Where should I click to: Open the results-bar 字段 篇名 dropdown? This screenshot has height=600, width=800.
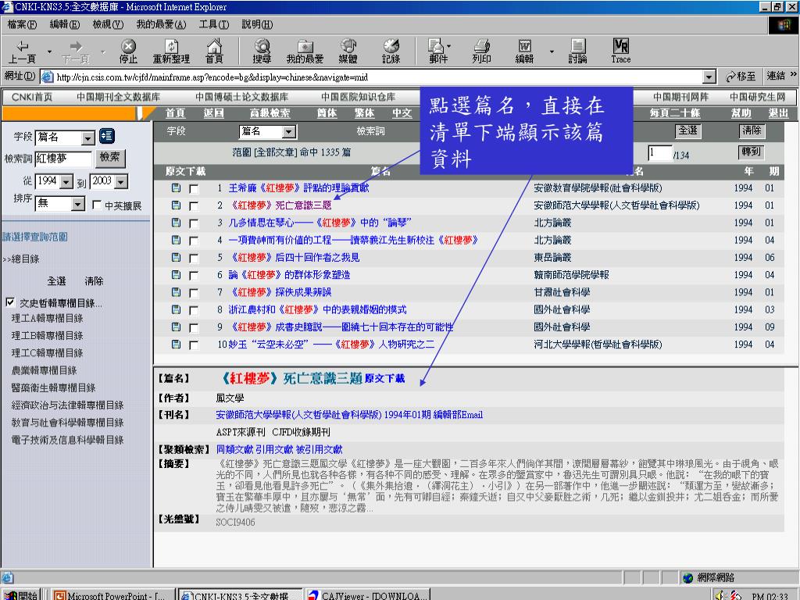click(289, 132)
